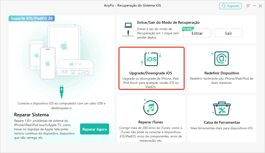Click the Reparar Agora button

(x=94, y=129)
